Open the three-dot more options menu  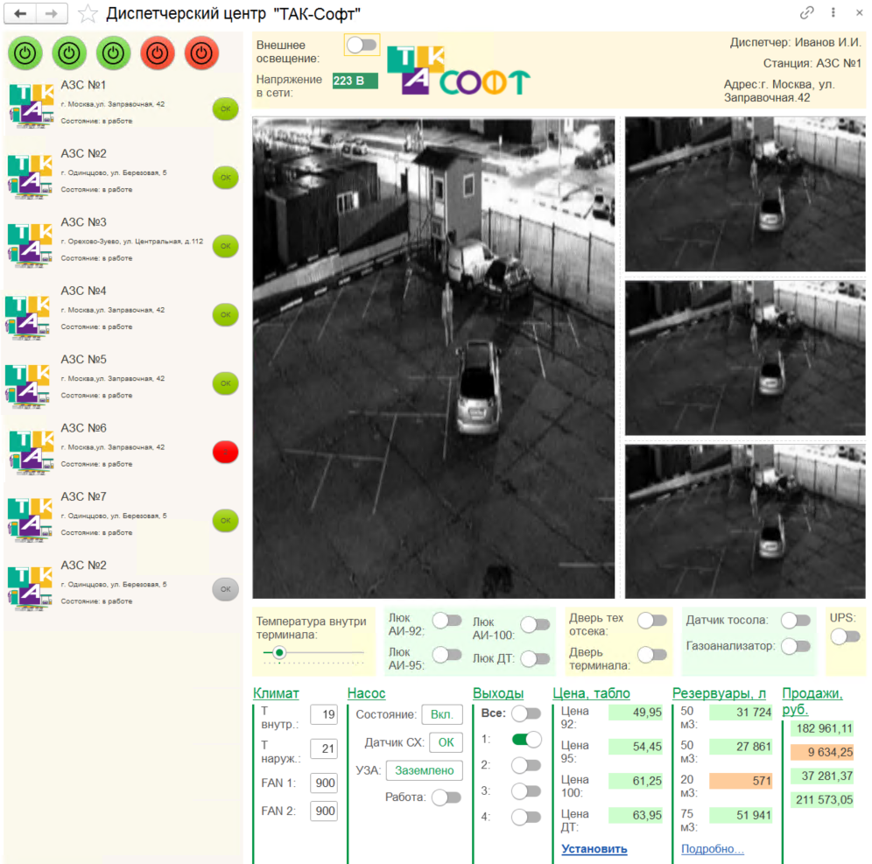point(833,12)
